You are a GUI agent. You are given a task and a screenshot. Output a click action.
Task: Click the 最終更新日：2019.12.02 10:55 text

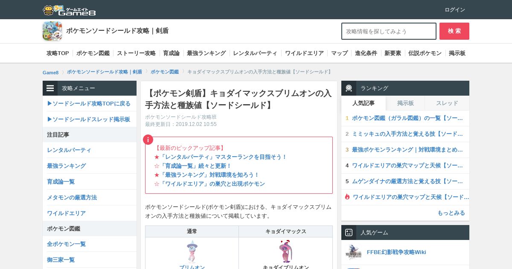pos(181,124)
